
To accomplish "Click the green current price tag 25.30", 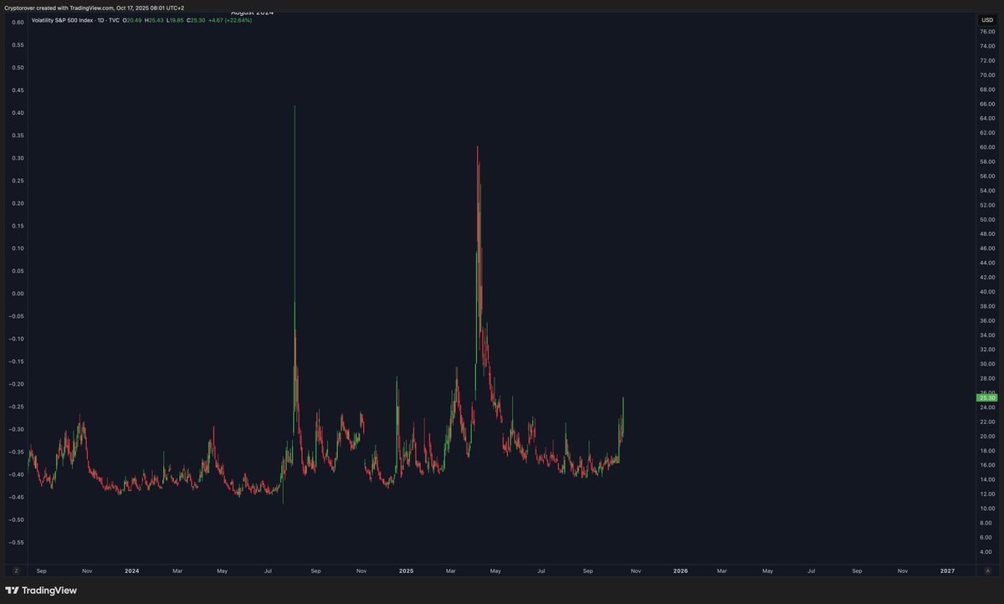I will coord(986,397).
